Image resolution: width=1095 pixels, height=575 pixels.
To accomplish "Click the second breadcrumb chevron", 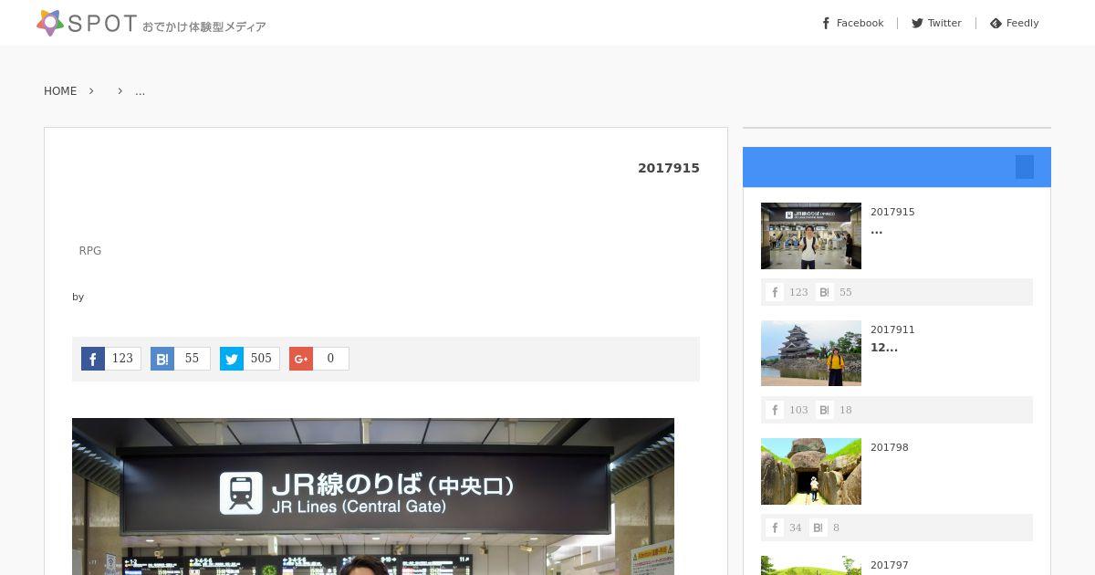I will pyautogui.click(x=120, y=91).
